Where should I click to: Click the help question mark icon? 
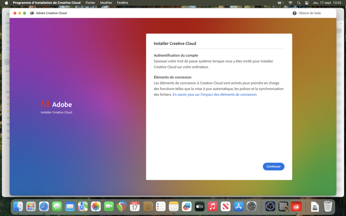[x=294, y=13]
